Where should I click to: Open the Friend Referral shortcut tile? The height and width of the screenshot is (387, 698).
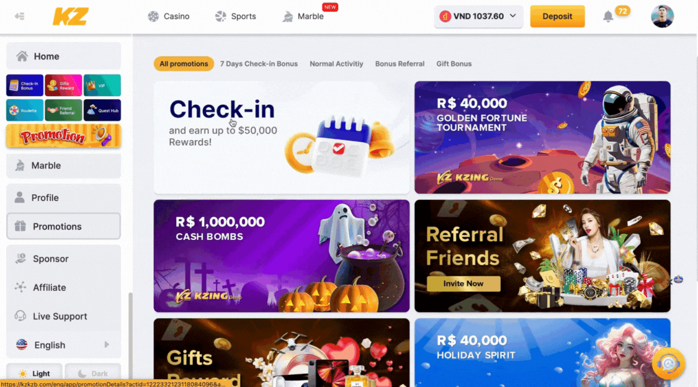(63, 110)
